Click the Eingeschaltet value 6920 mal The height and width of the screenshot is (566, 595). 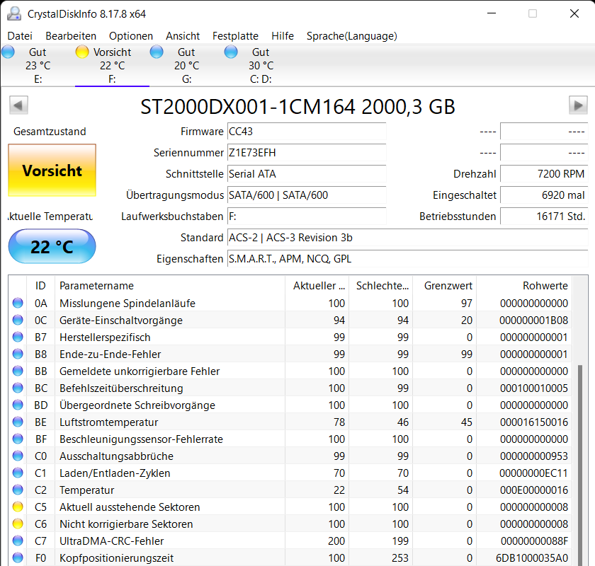(x=544, y=195)
